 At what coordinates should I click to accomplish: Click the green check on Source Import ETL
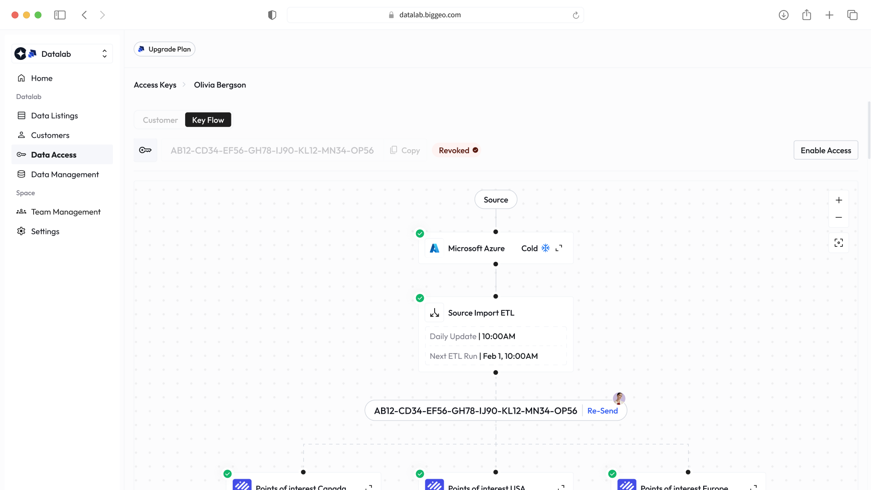click(420, 298)
